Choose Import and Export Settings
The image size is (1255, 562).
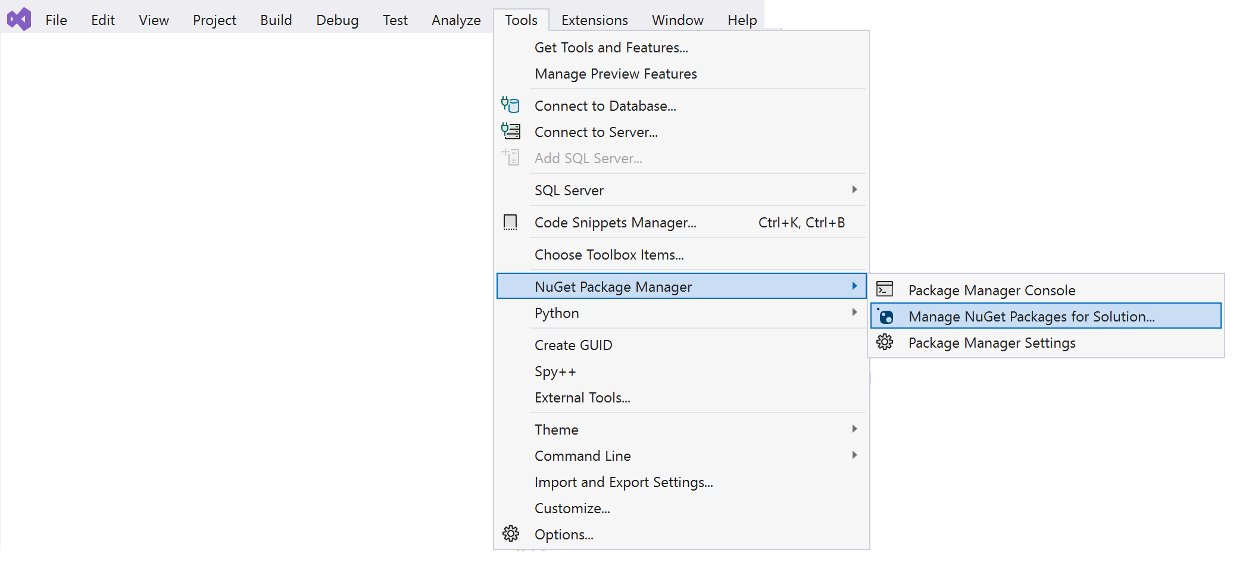click(623, 482)
